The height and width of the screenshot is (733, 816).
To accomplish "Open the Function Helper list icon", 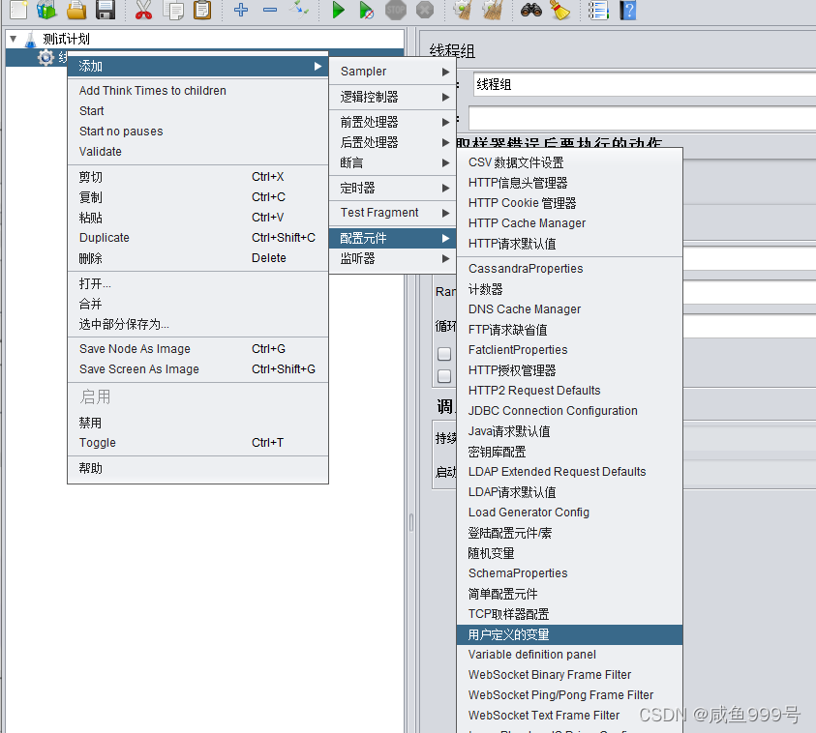I will 598,10.
